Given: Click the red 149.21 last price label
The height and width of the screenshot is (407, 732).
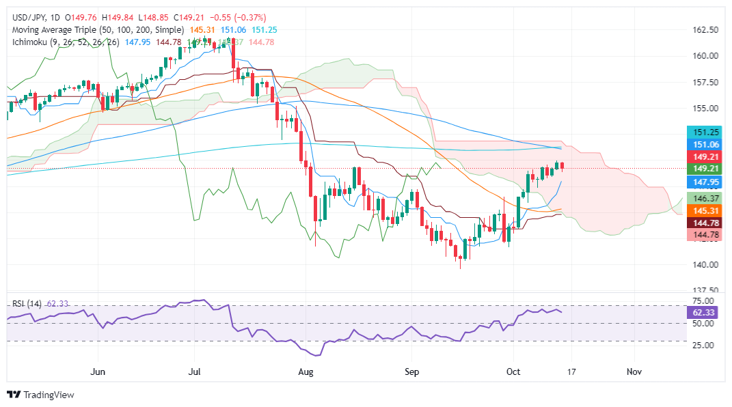Looking at the screenshot, I should (705, 156).
